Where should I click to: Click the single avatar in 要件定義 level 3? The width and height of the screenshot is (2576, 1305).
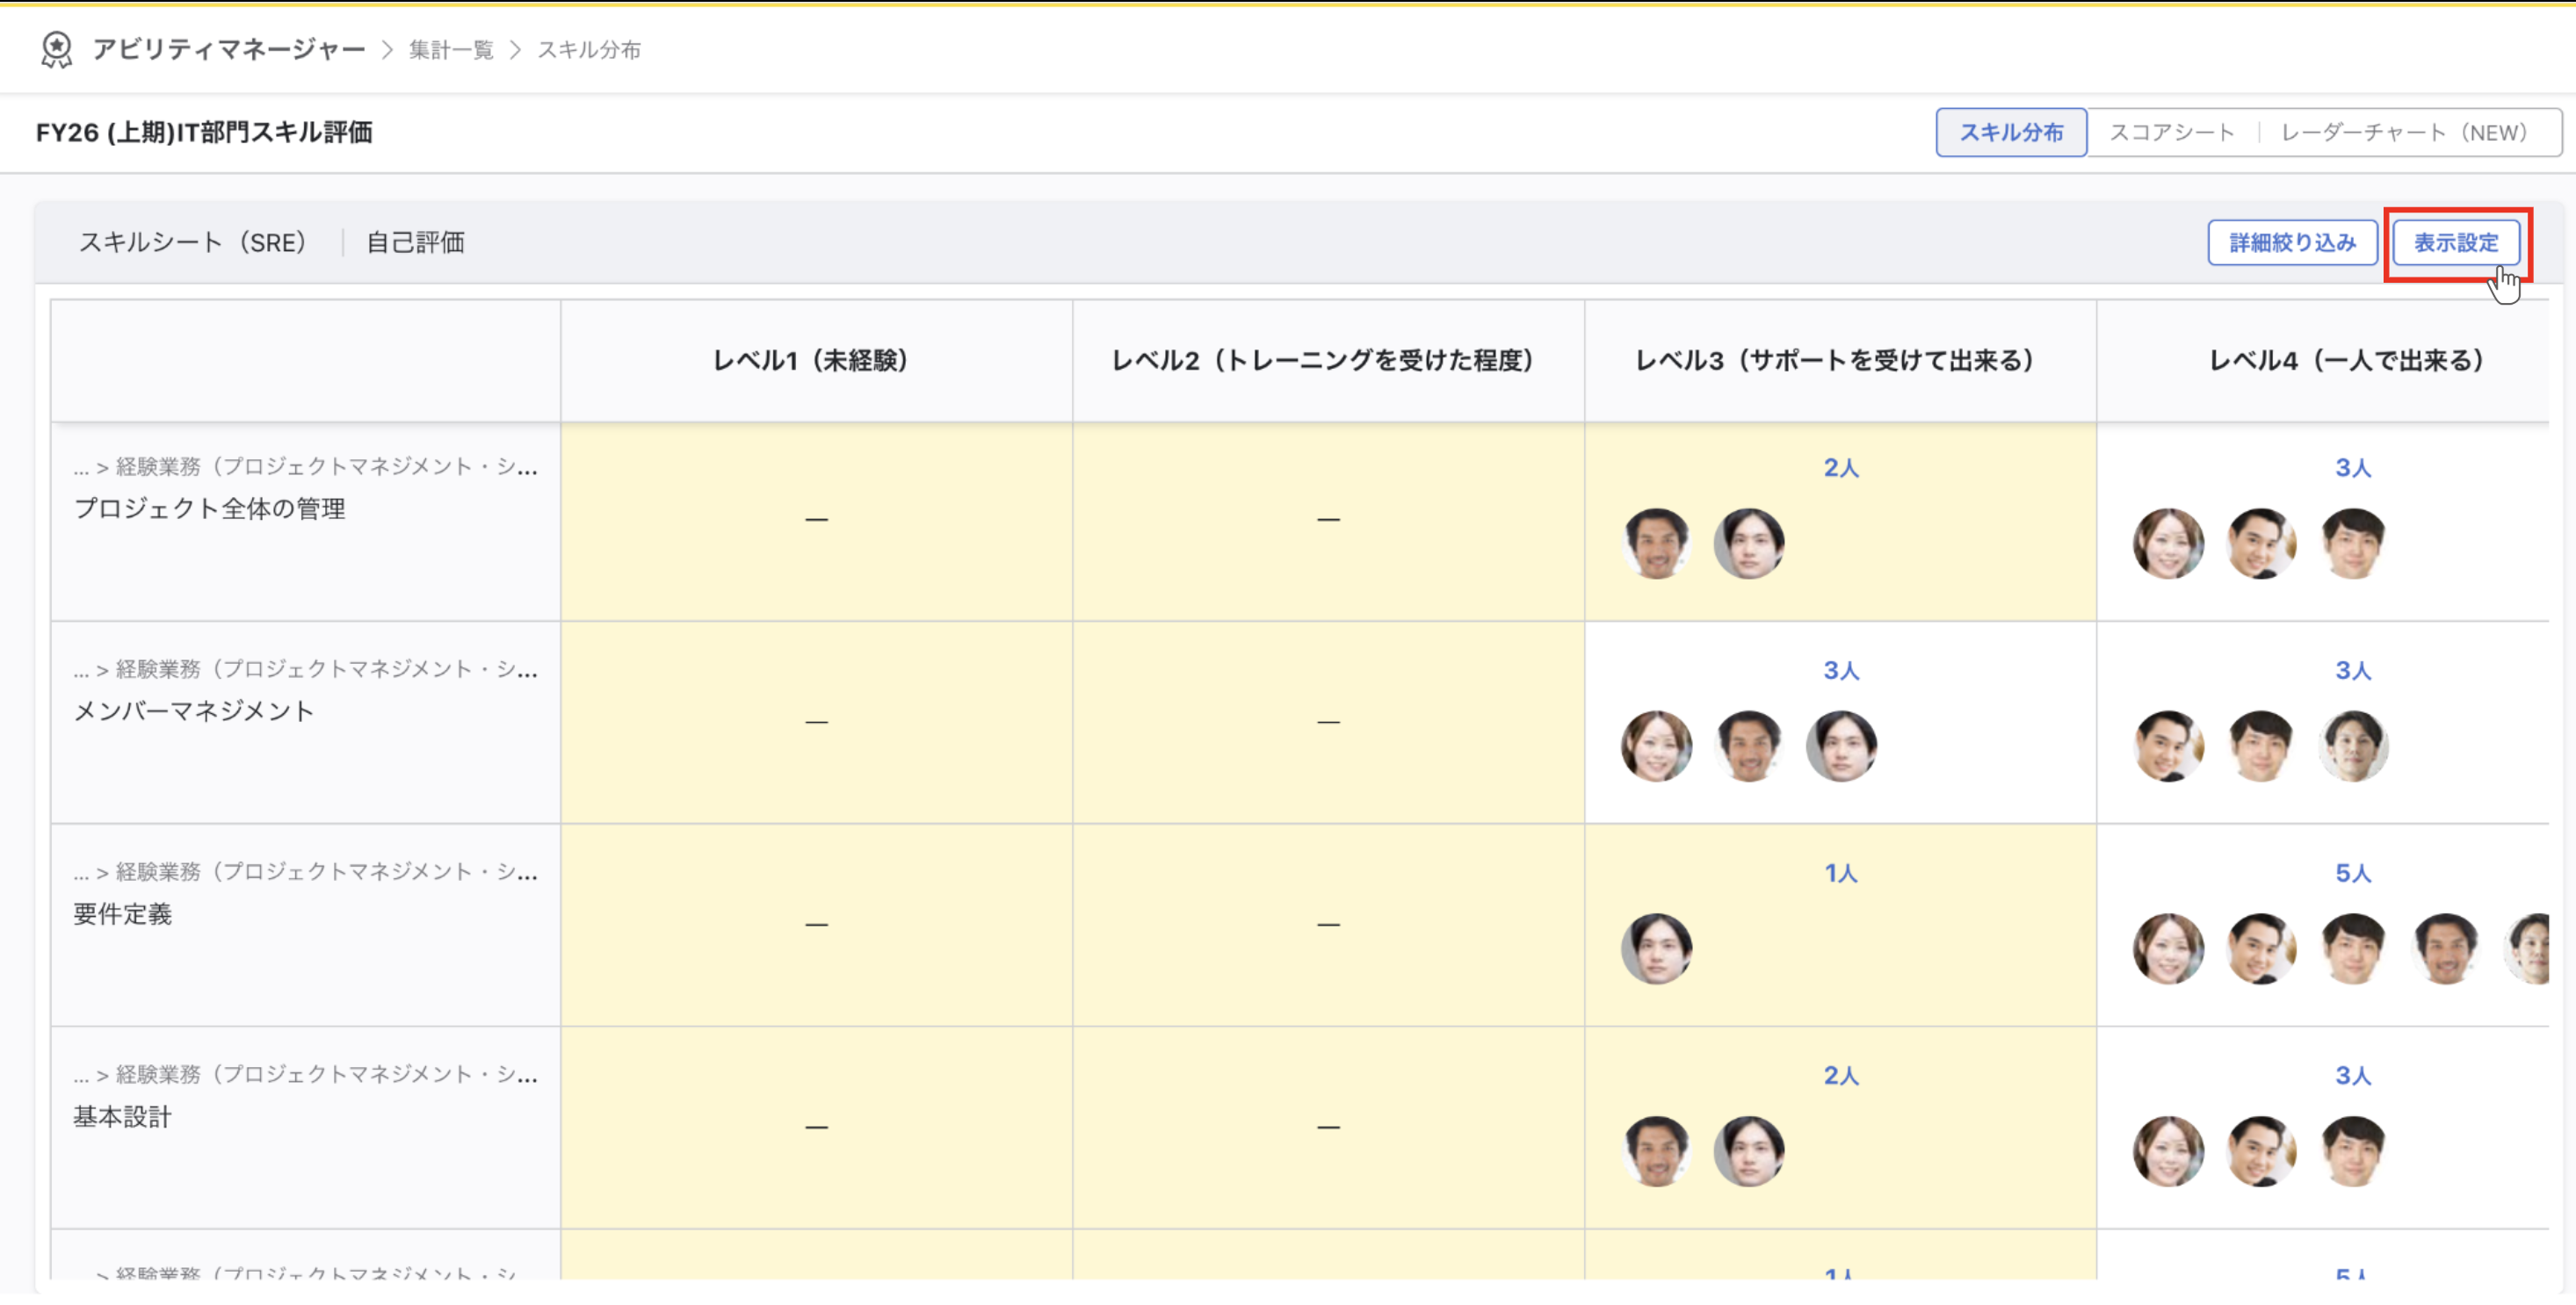(1657, 949)
